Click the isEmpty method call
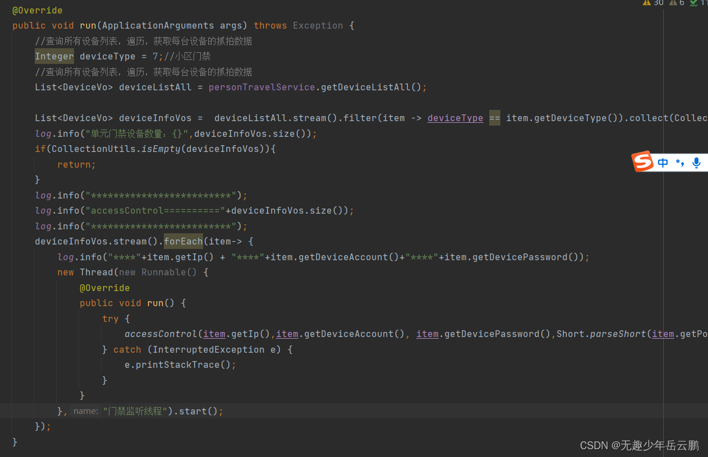 pos(161,149)
